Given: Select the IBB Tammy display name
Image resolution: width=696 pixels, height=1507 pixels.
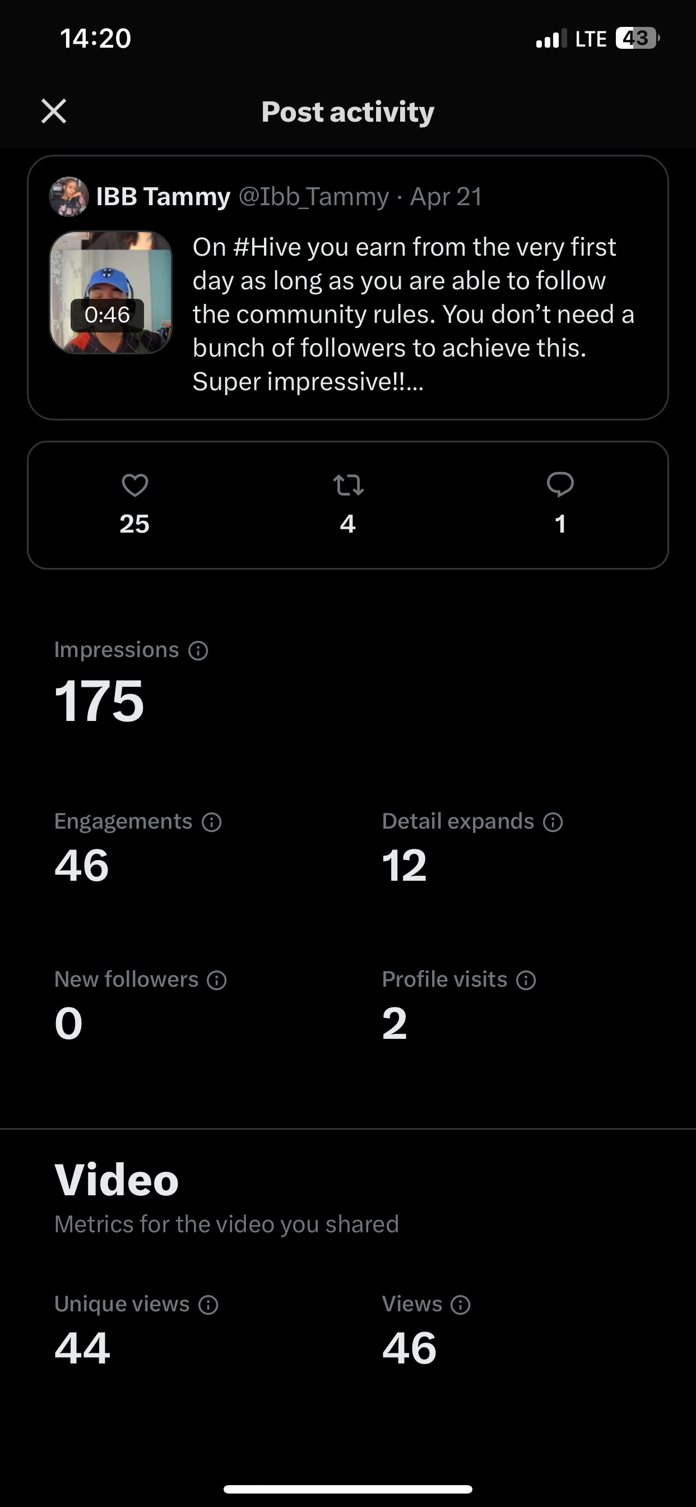Looking at the screenshot, I should click(x=163, y=197).
